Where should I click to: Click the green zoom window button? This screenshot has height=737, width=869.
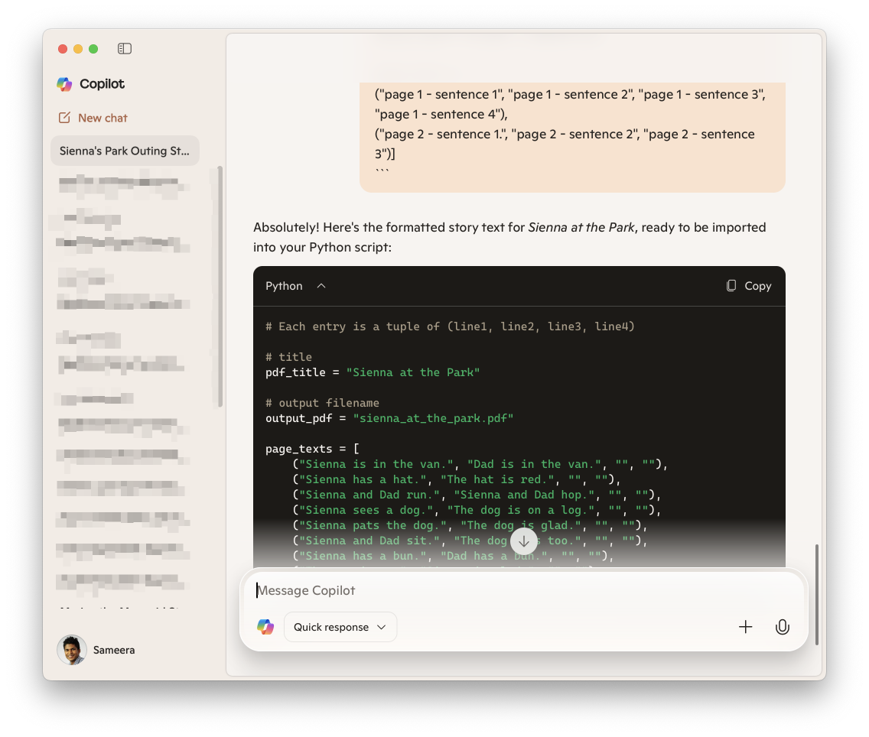click(93, 49)
